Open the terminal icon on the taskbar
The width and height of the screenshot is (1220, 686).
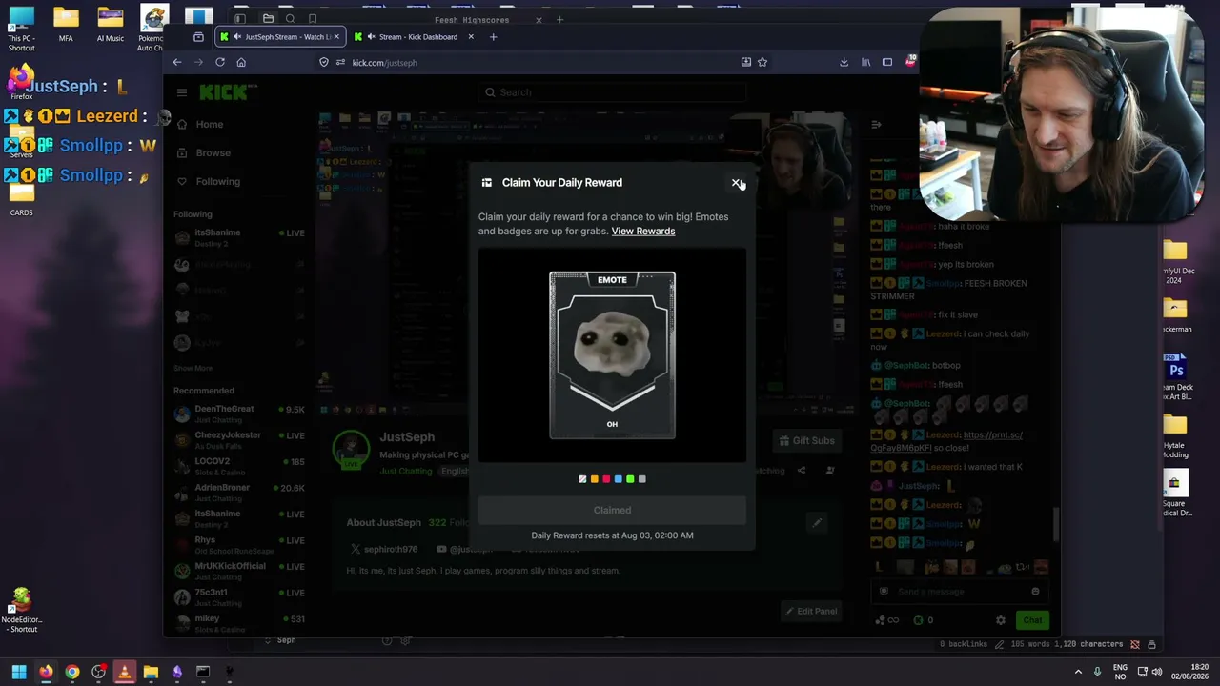point(203,672)
